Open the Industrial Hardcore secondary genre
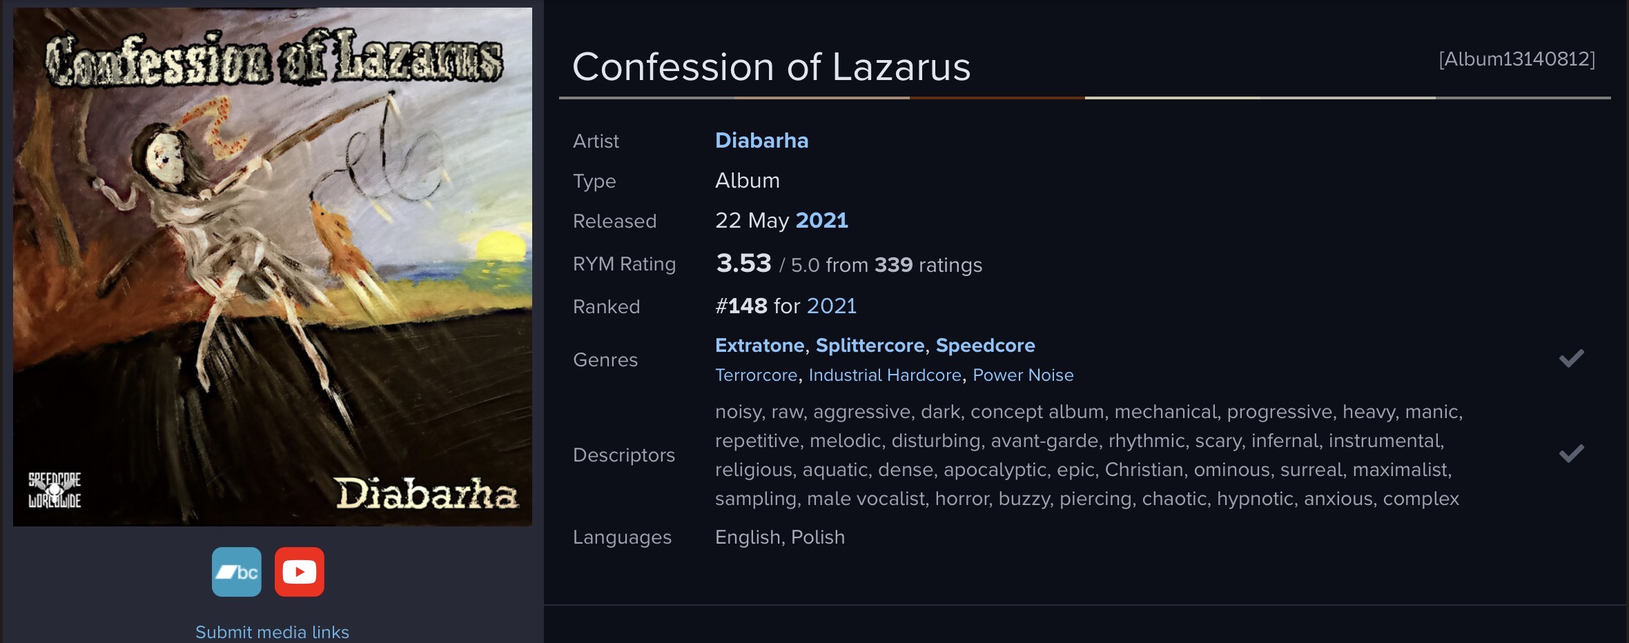The height and width of the screenshot is (643, 1629). point(885,375)
